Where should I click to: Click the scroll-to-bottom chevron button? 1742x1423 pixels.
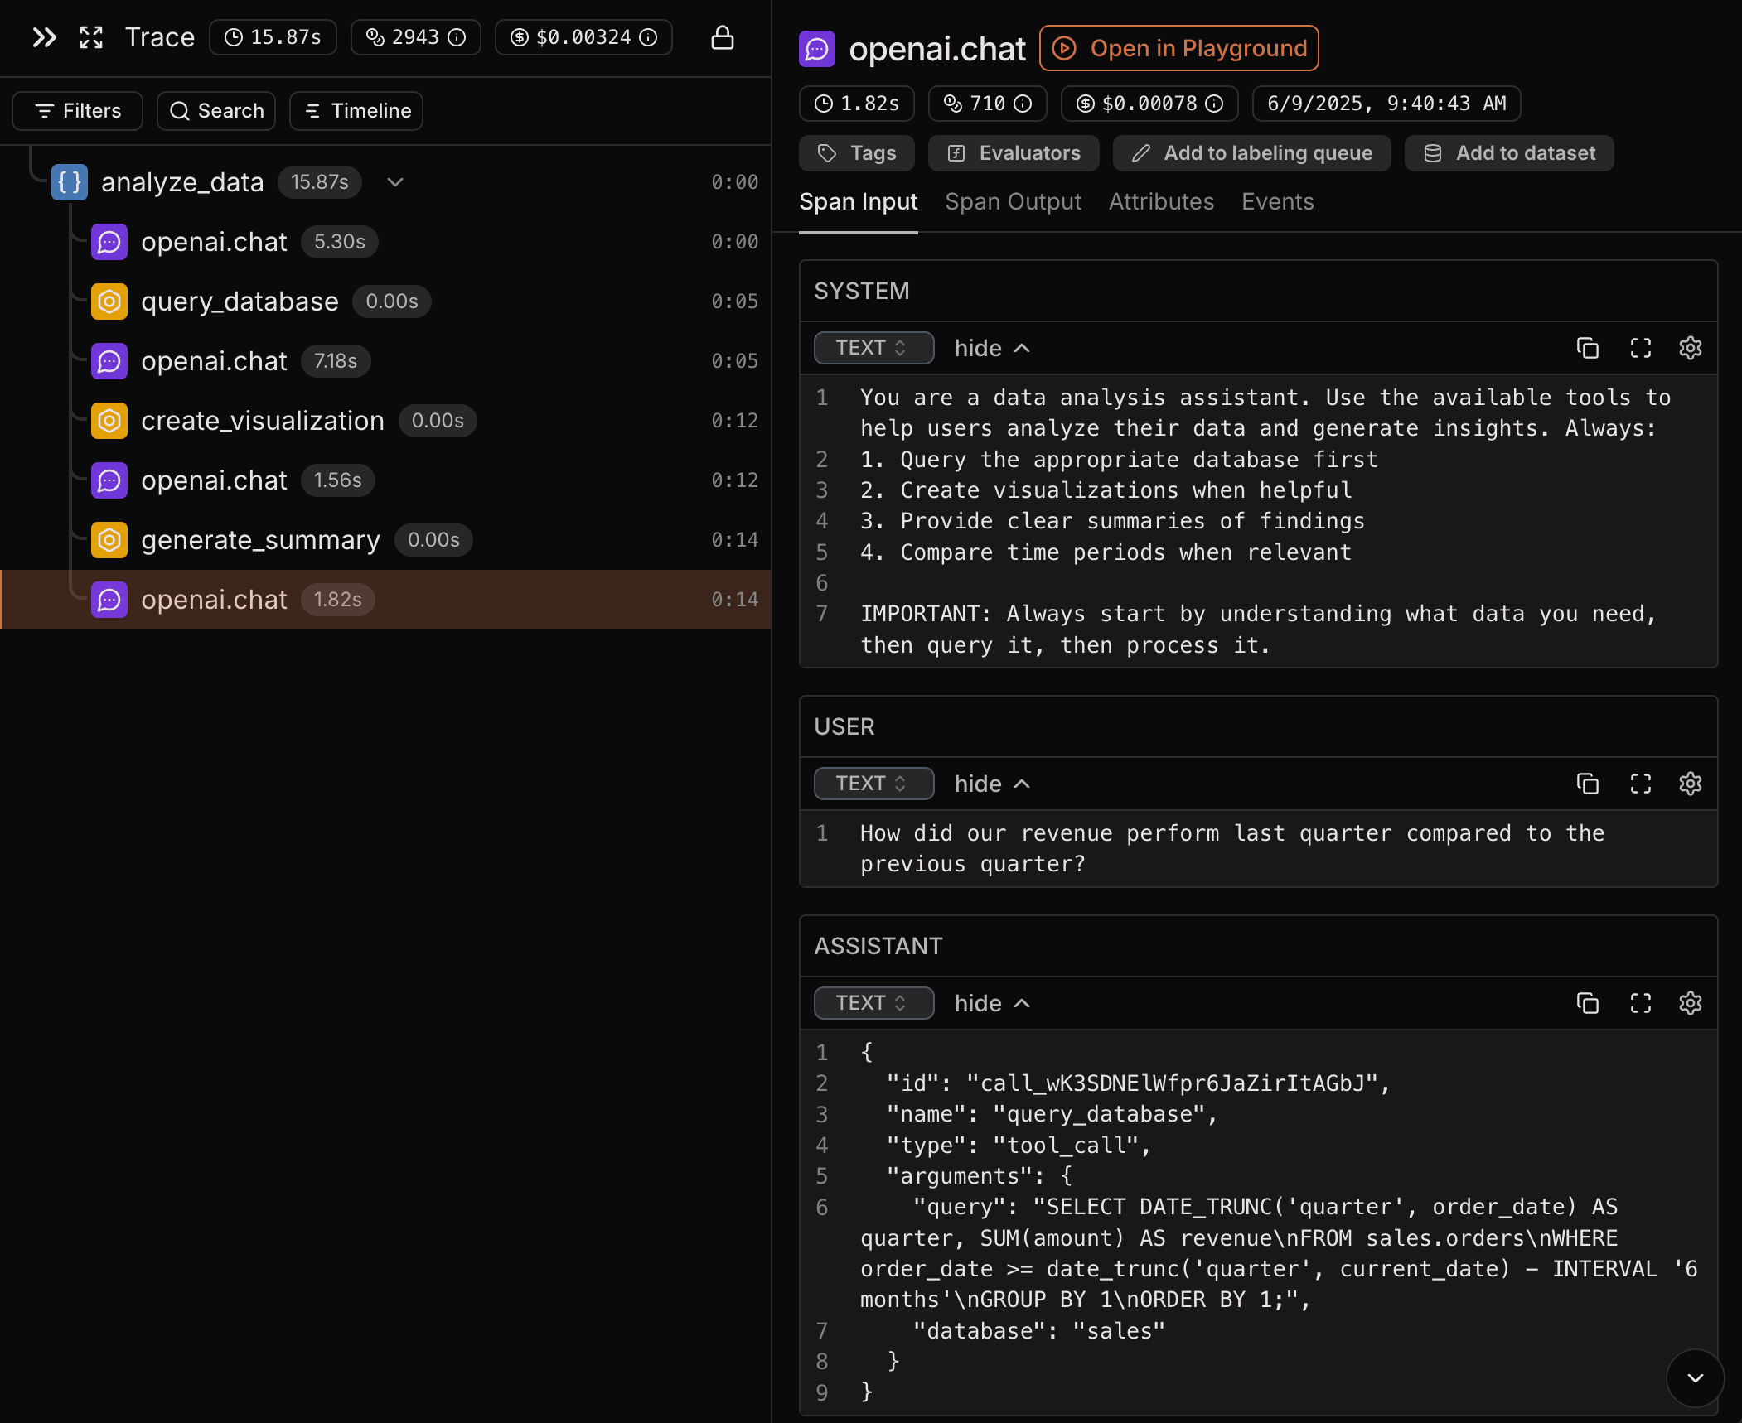tap(1696, 1378)
